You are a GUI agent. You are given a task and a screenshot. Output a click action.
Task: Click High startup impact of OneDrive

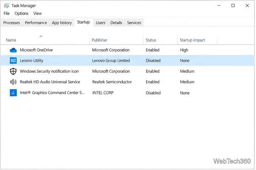point(184,50)
